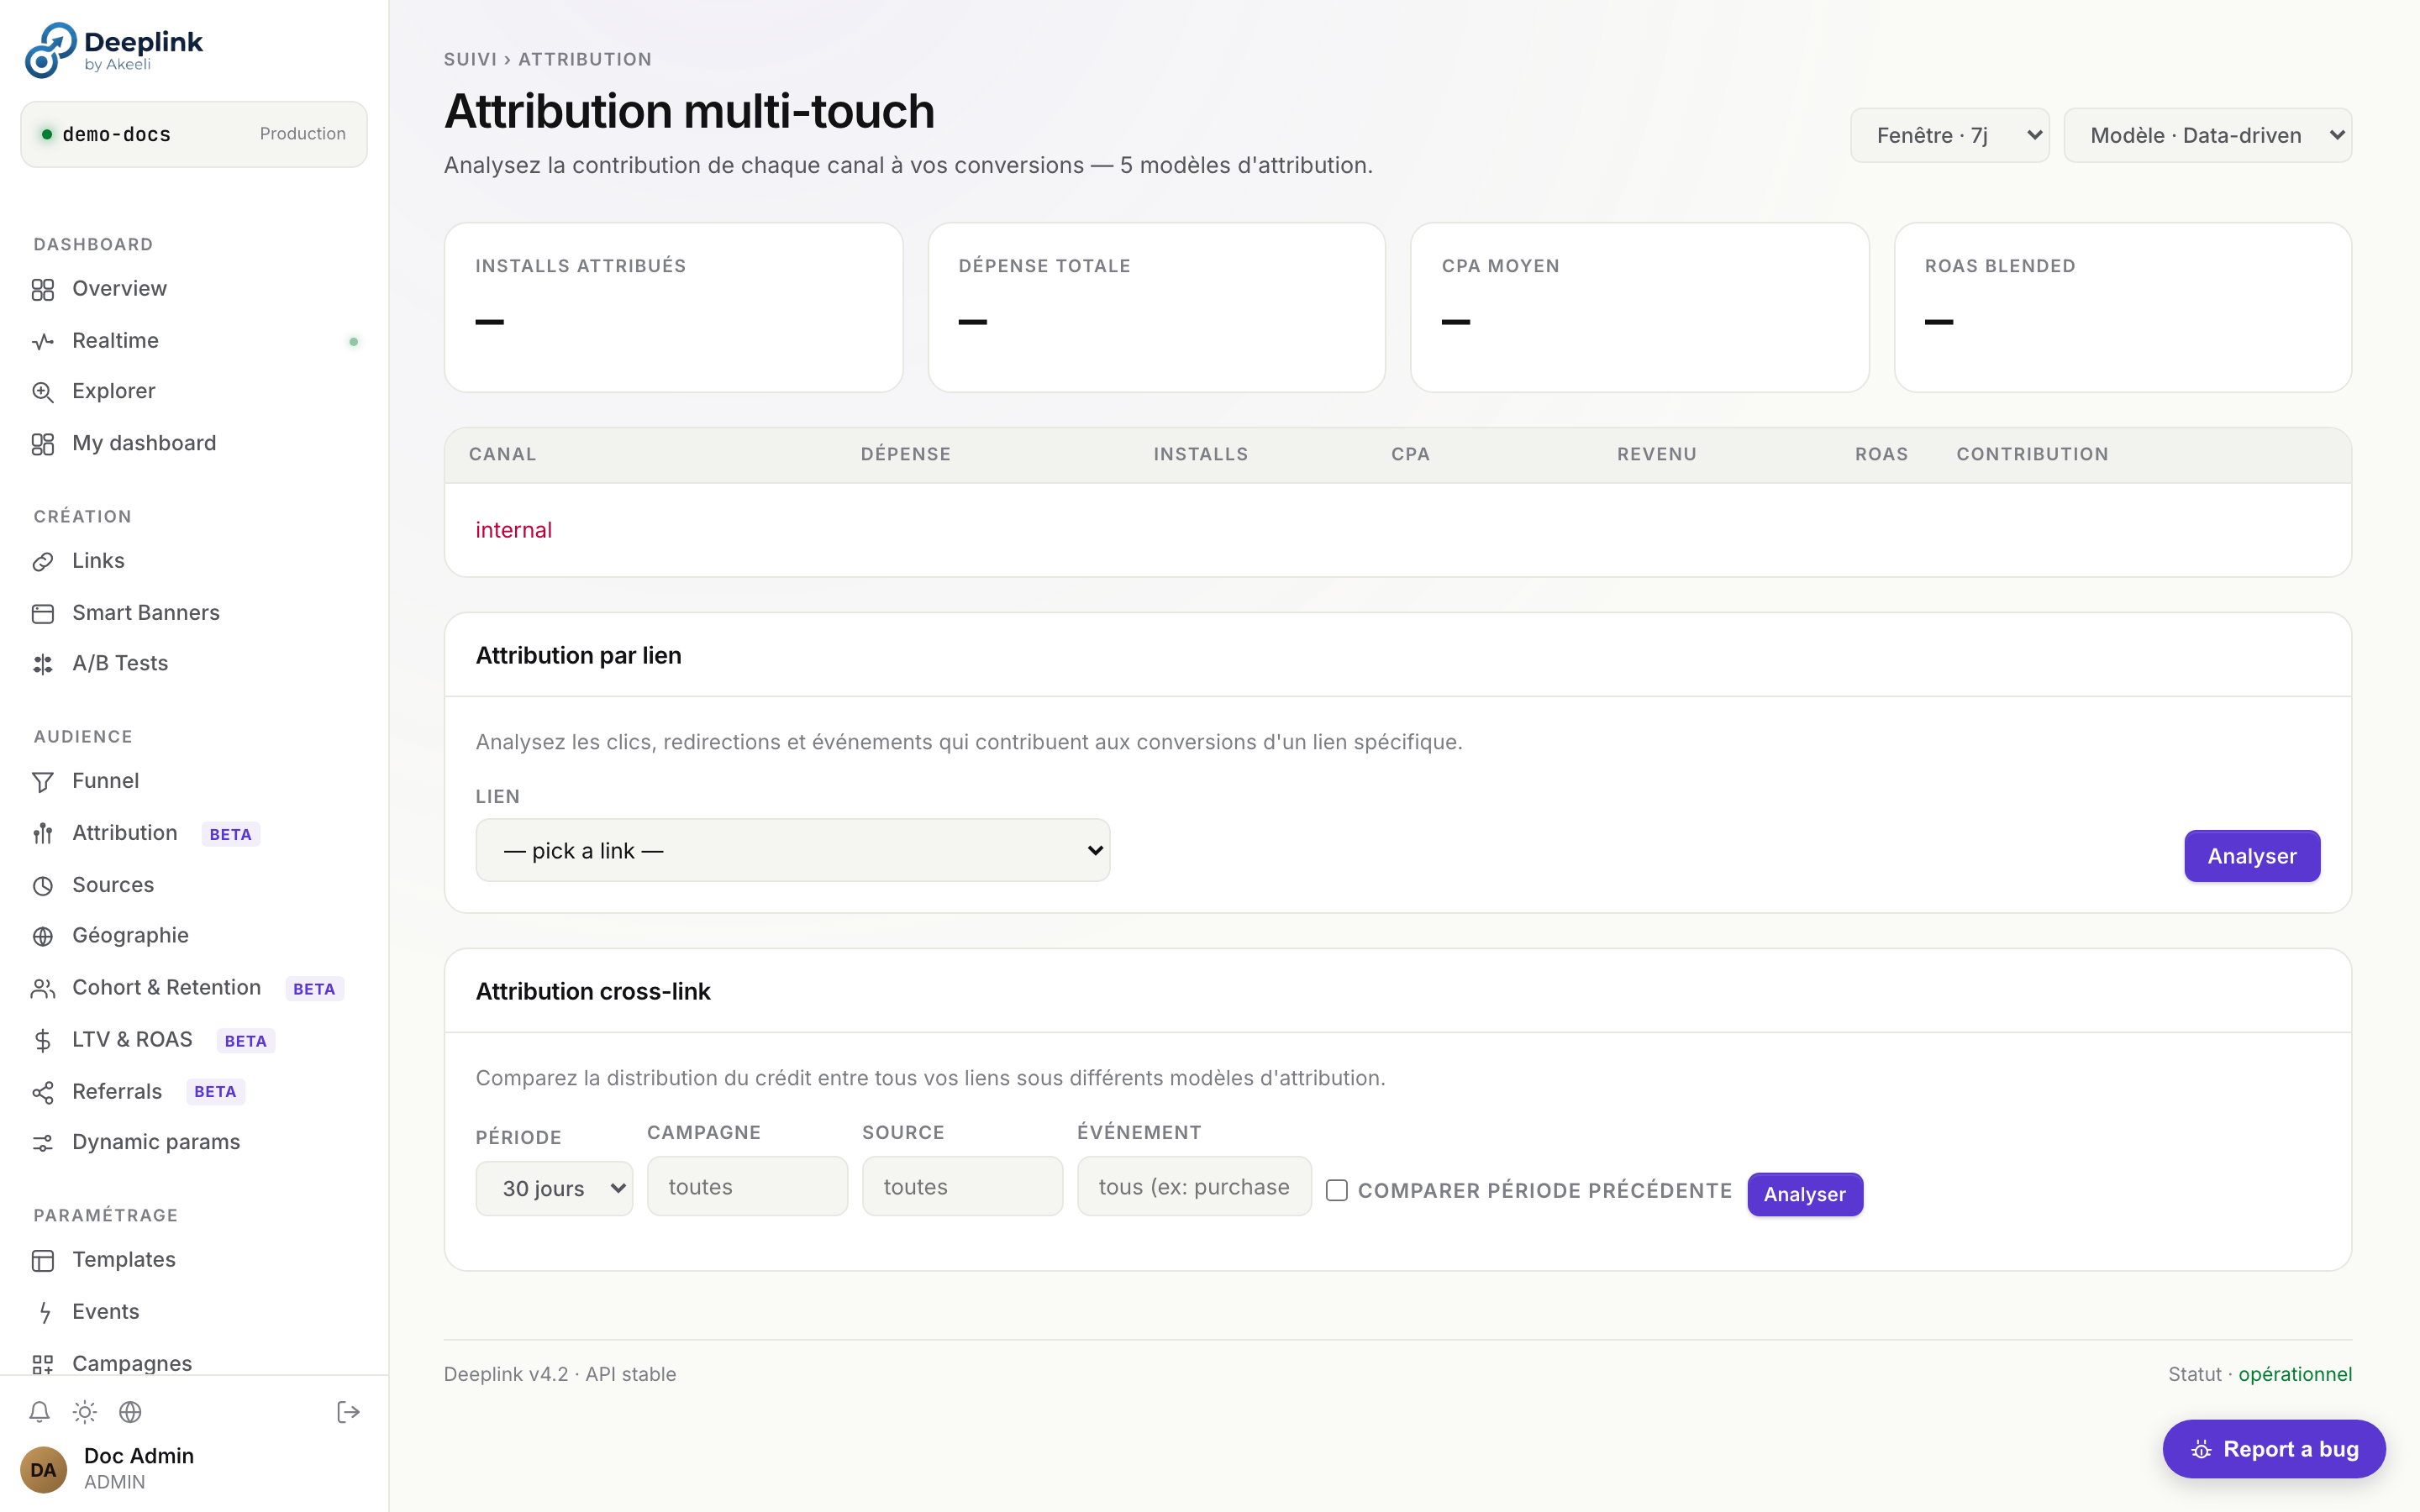Click the logout arrow icon
2420x1512 pixels.
pos(348,1412)
